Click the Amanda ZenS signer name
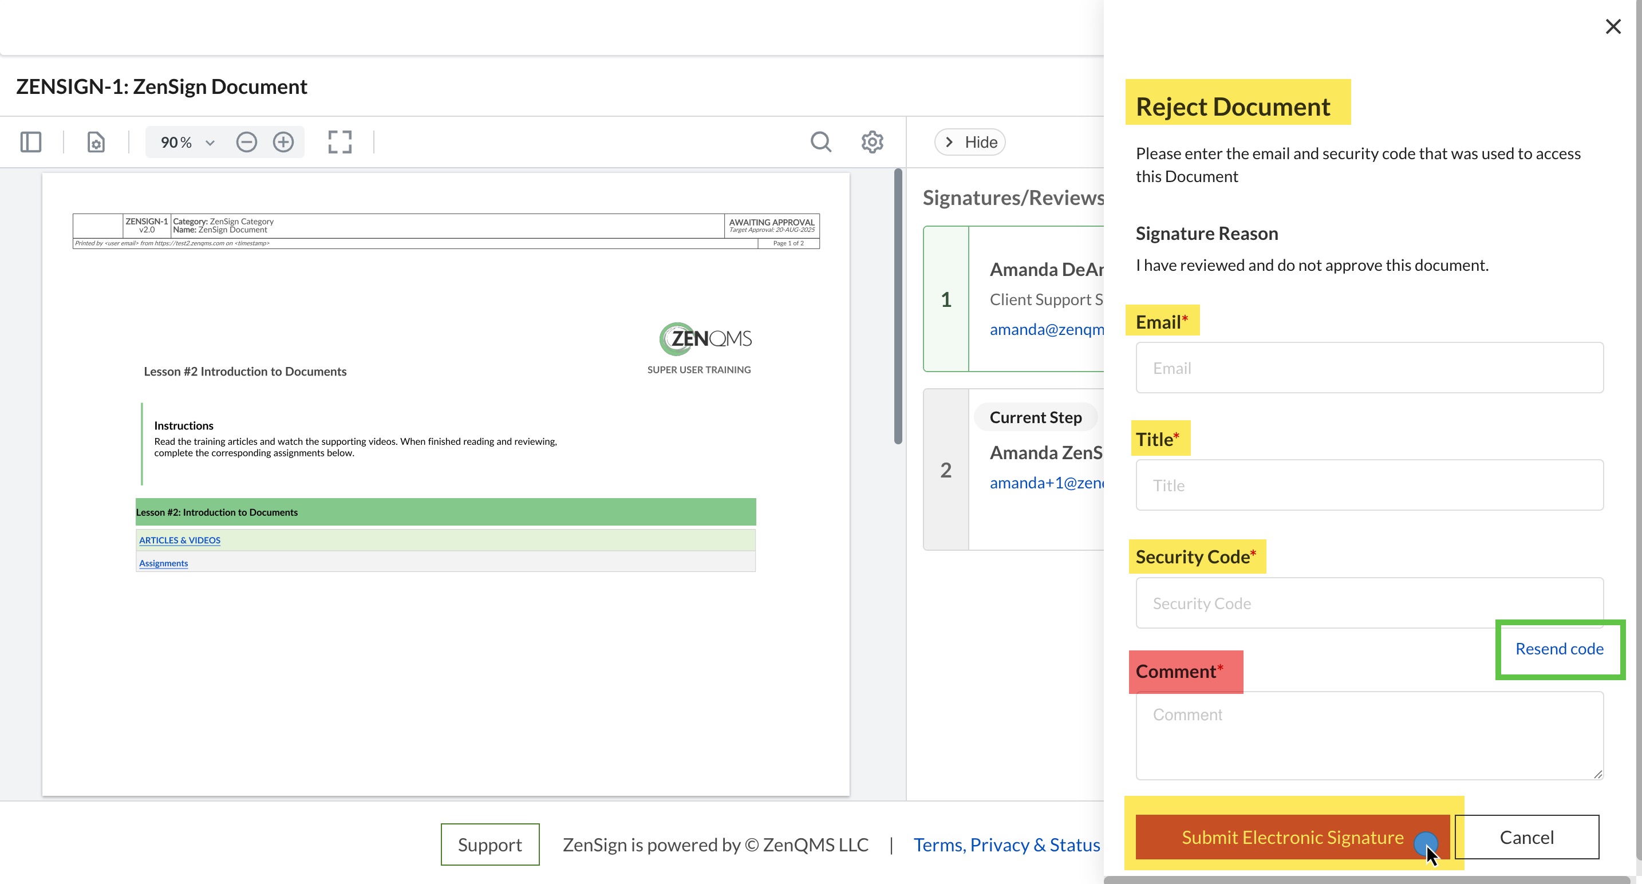 (1047, 452)
